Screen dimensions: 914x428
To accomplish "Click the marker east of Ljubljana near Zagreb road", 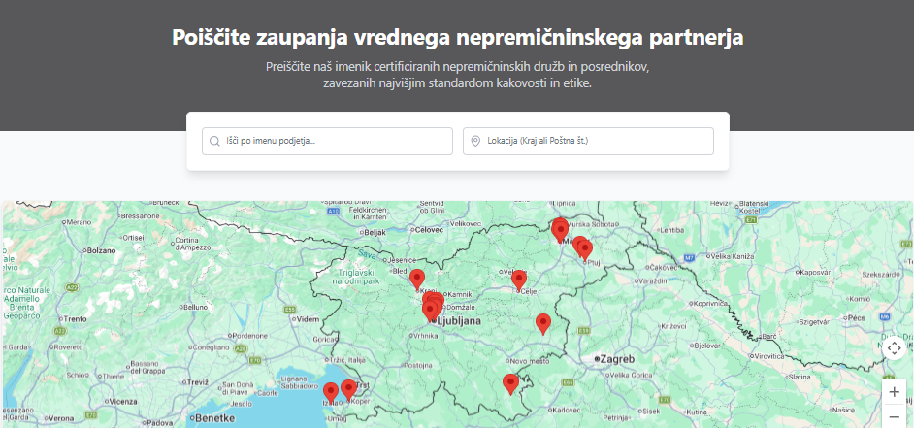I will point(543,323).
